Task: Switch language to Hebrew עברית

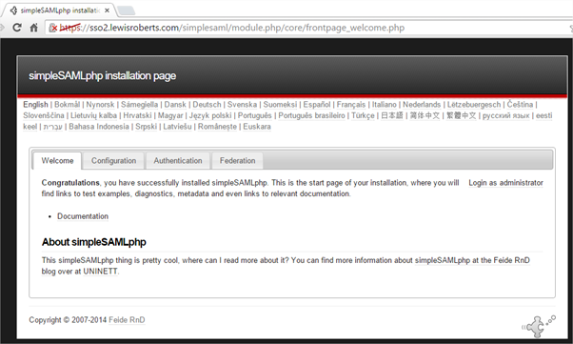Action: click(53, 127)
